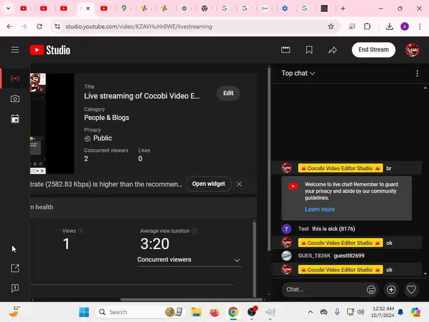Switch to the Google Maps browser tab
The width and height of the screenshot is (429, 322).
point(124,8)
